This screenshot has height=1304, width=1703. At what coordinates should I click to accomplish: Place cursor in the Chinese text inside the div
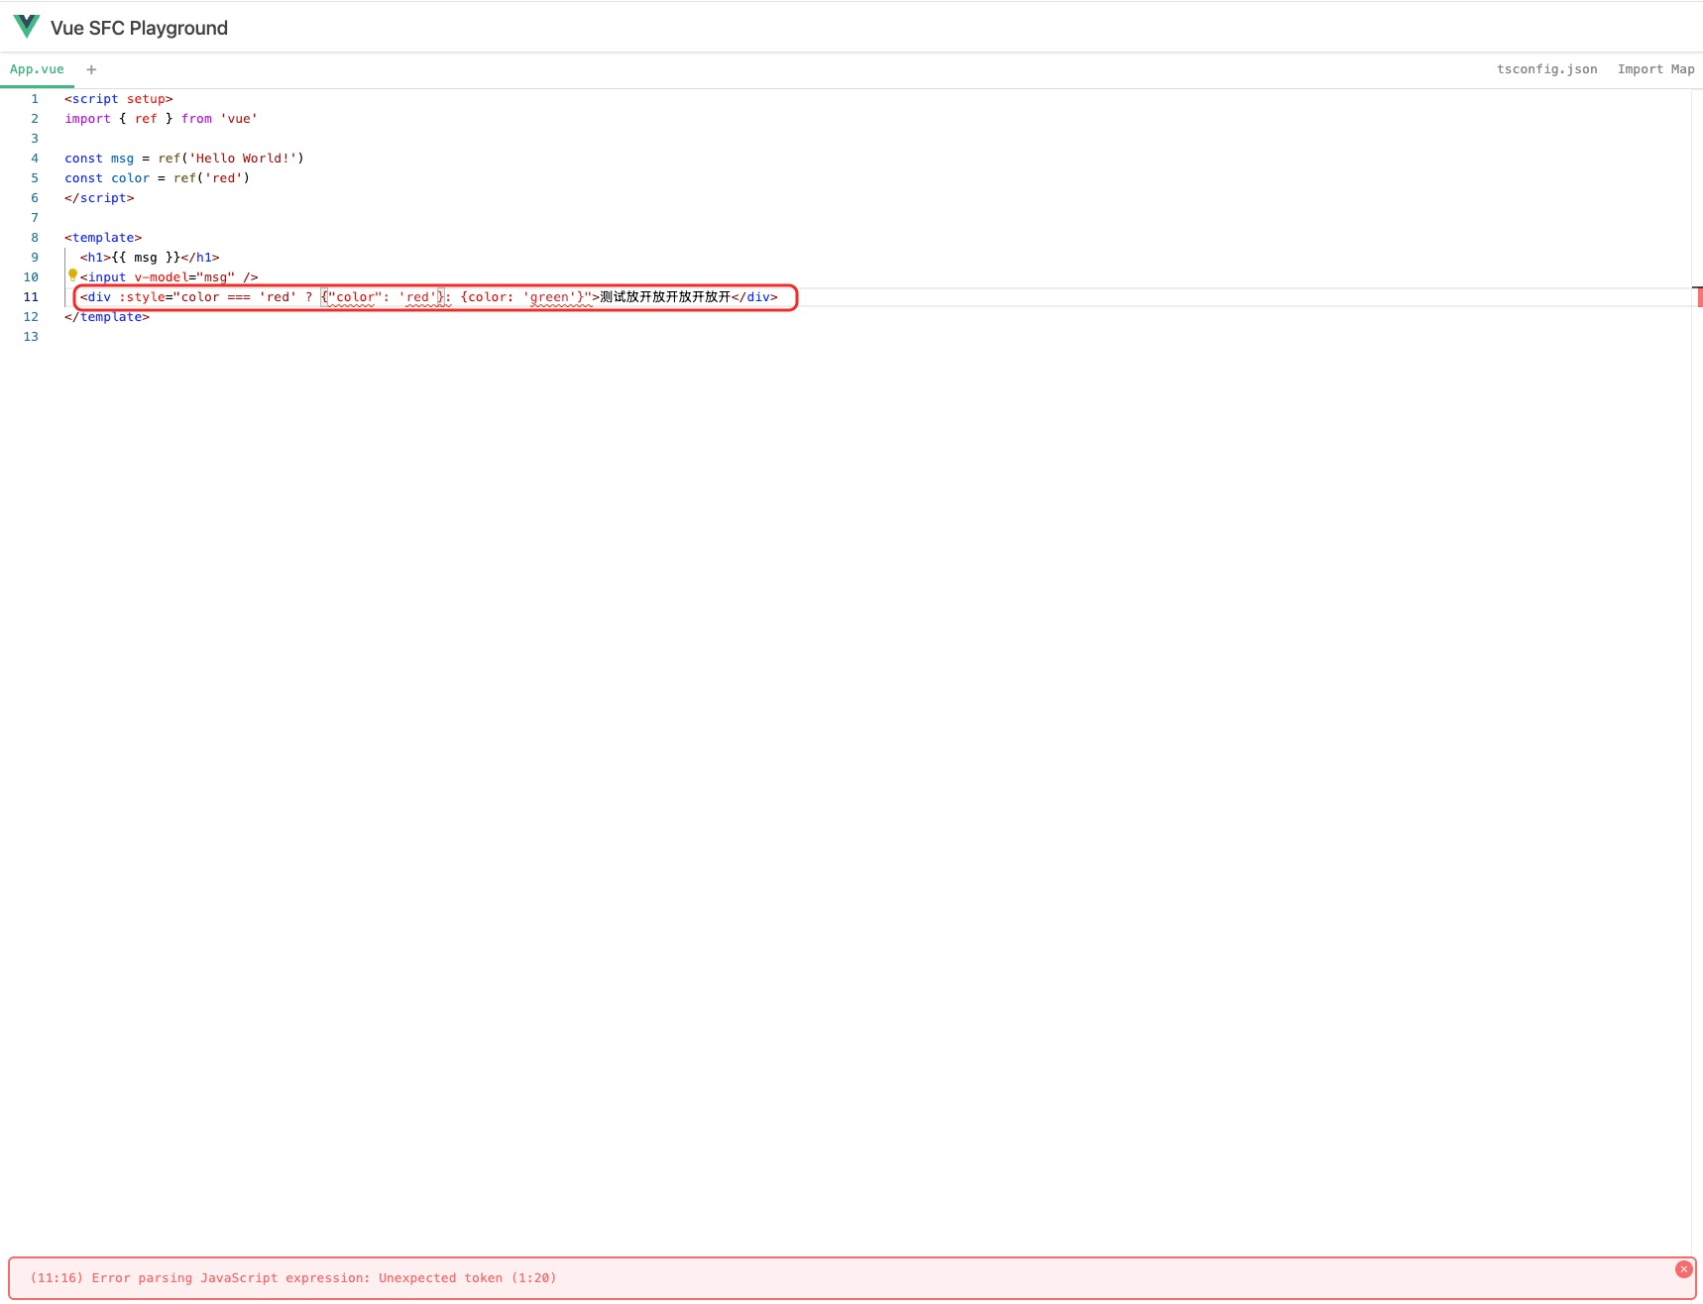point(664,297)
